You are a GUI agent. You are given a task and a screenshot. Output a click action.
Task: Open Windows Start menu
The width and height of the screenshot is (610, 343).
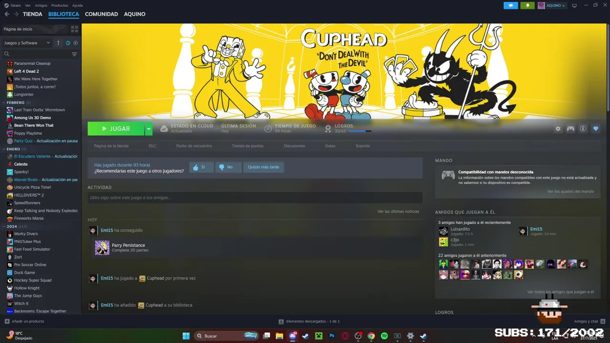tap(186, 336)
